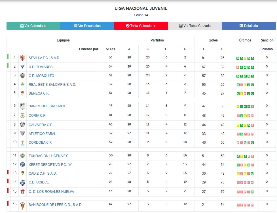The image size is (277, 213).
Task: Open CORDOBA C.F. team link
Action: click(40, 143)
